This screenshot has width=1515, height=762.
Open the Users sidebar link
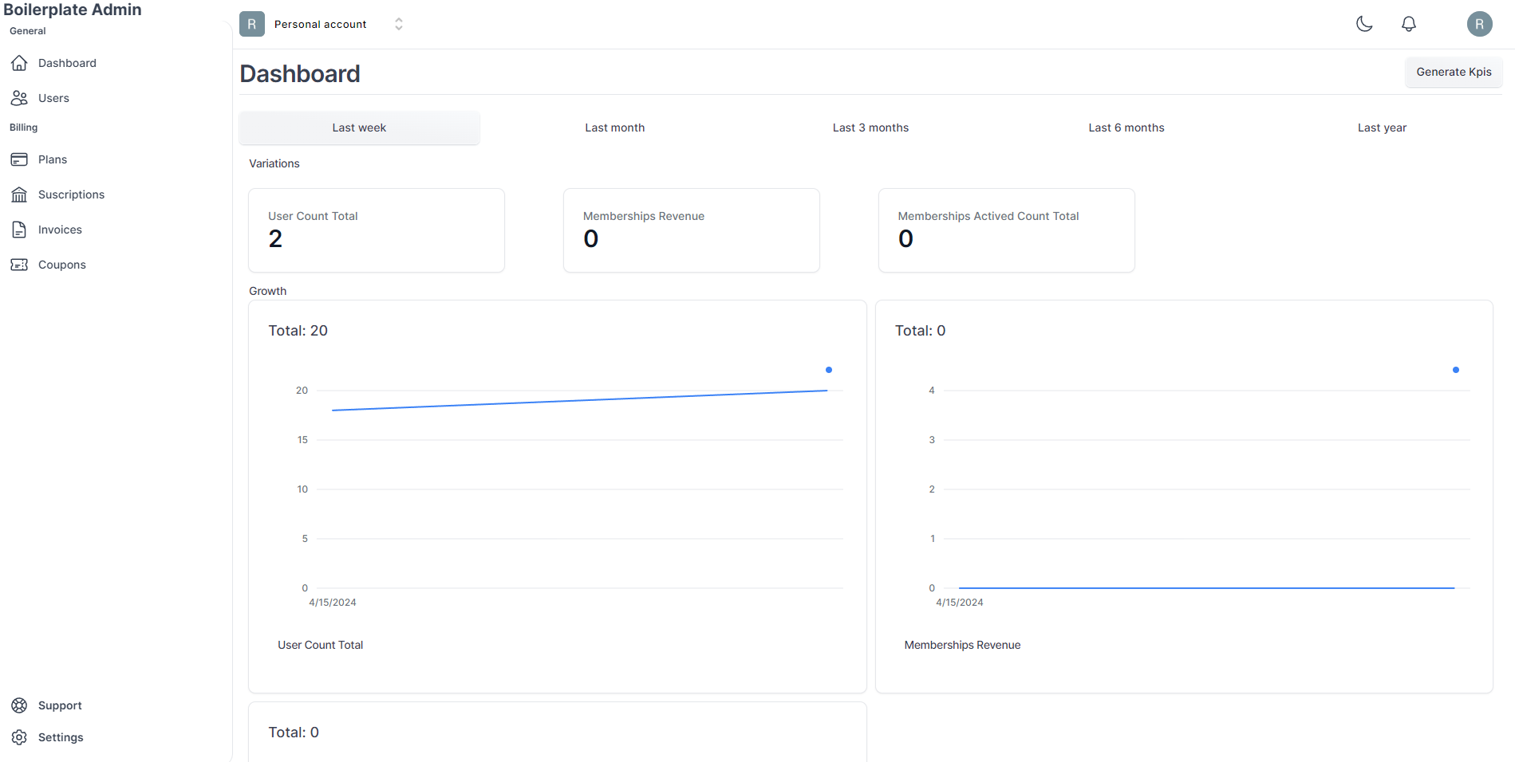pos(53,98)
